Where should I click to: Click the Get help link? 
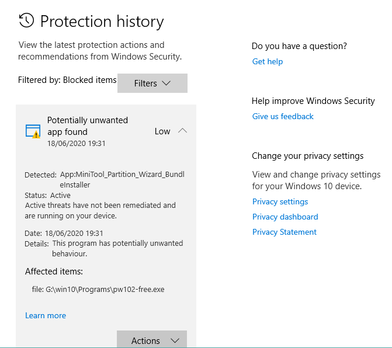pyautogui.click(x=267, y=61)
